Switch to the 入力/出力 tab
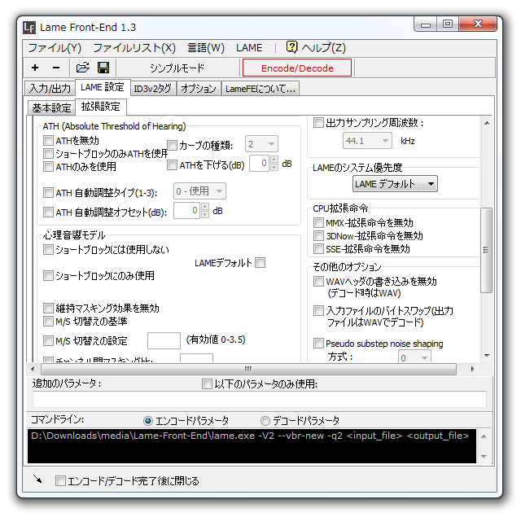Screen dimensions: 521x517 click(50, 89)
